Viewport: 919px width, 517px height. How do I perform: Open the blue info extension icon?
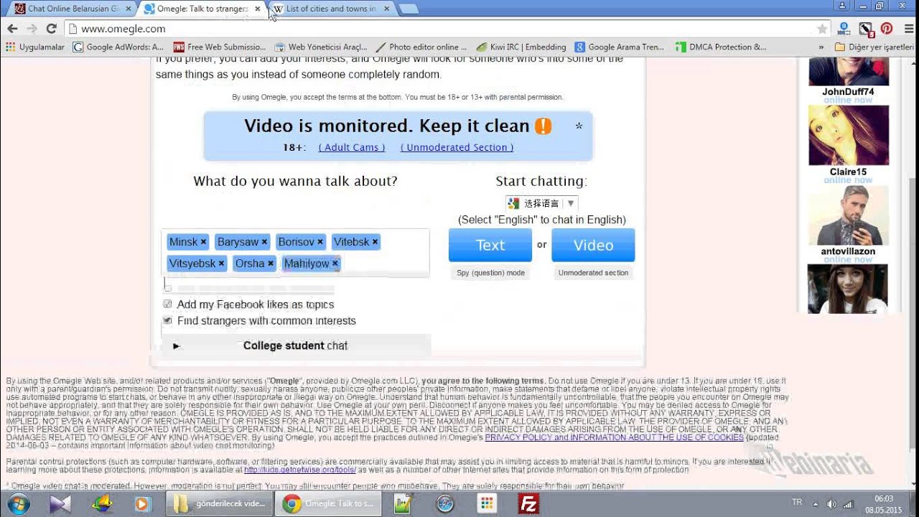click(x=844, y=29)
